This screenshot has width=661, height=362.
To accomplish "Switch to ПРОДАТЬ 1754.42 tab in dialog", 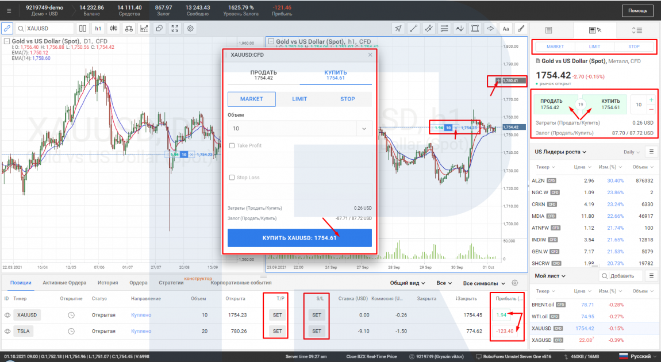I will (263, 75).
